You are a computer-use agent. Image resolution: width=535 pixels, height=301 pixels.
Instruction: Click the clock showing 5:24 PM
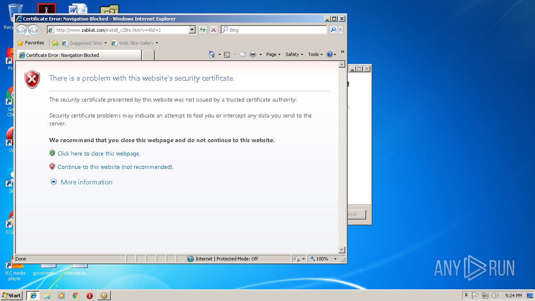(513, 296)
